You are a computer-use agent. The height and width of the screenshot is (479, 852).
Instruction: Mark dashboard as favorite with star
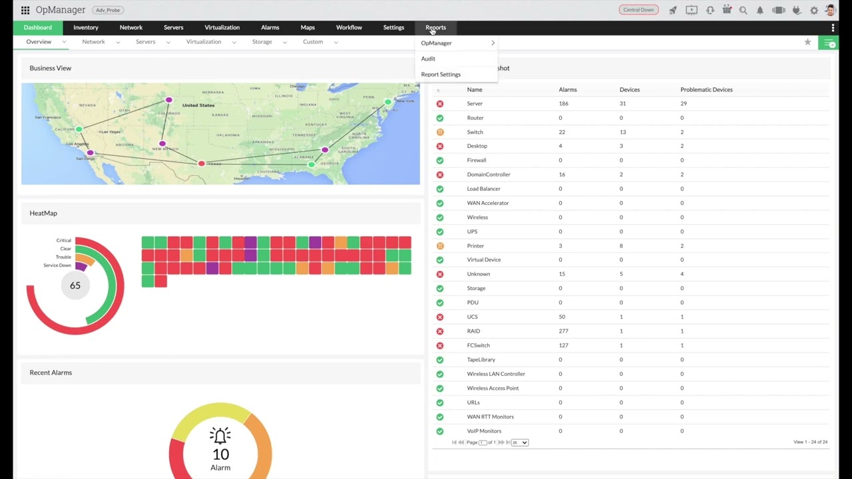point(807,42)
